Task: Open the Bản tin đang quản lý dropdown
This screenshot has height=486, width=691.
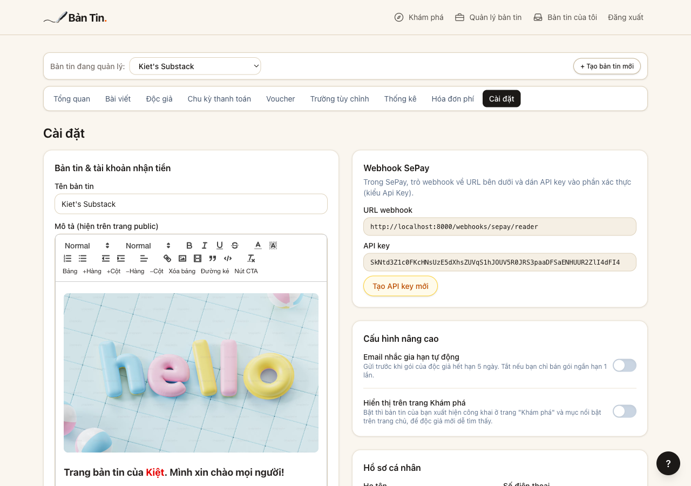Action: pos(195,66)
